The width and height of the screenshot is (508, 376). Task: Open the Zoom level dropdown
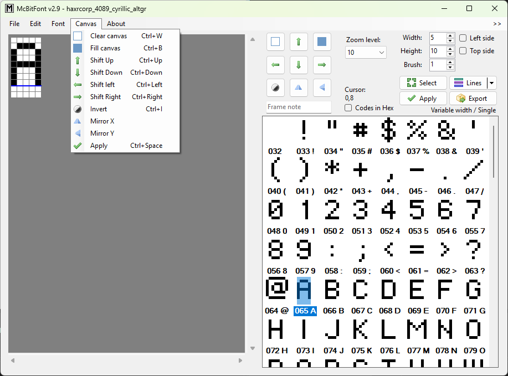click(366, 53)
